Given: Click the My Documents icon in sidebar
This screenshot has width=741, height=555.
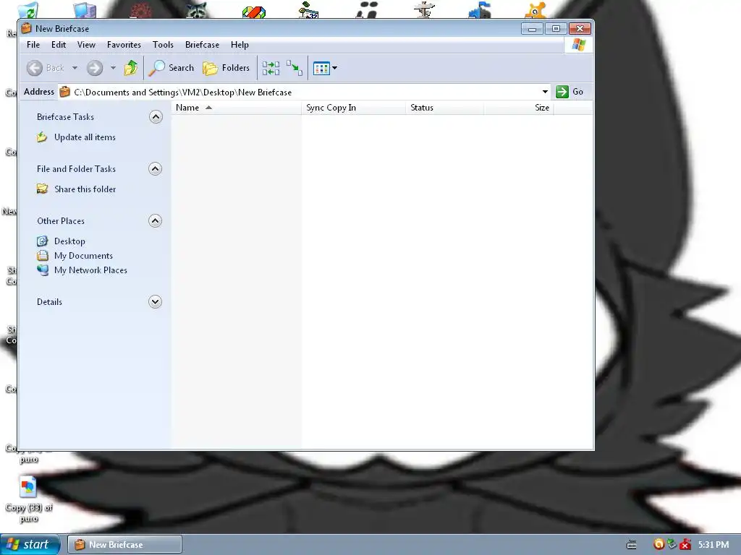Looking at the screenshot, I should [x=42, y=256].
